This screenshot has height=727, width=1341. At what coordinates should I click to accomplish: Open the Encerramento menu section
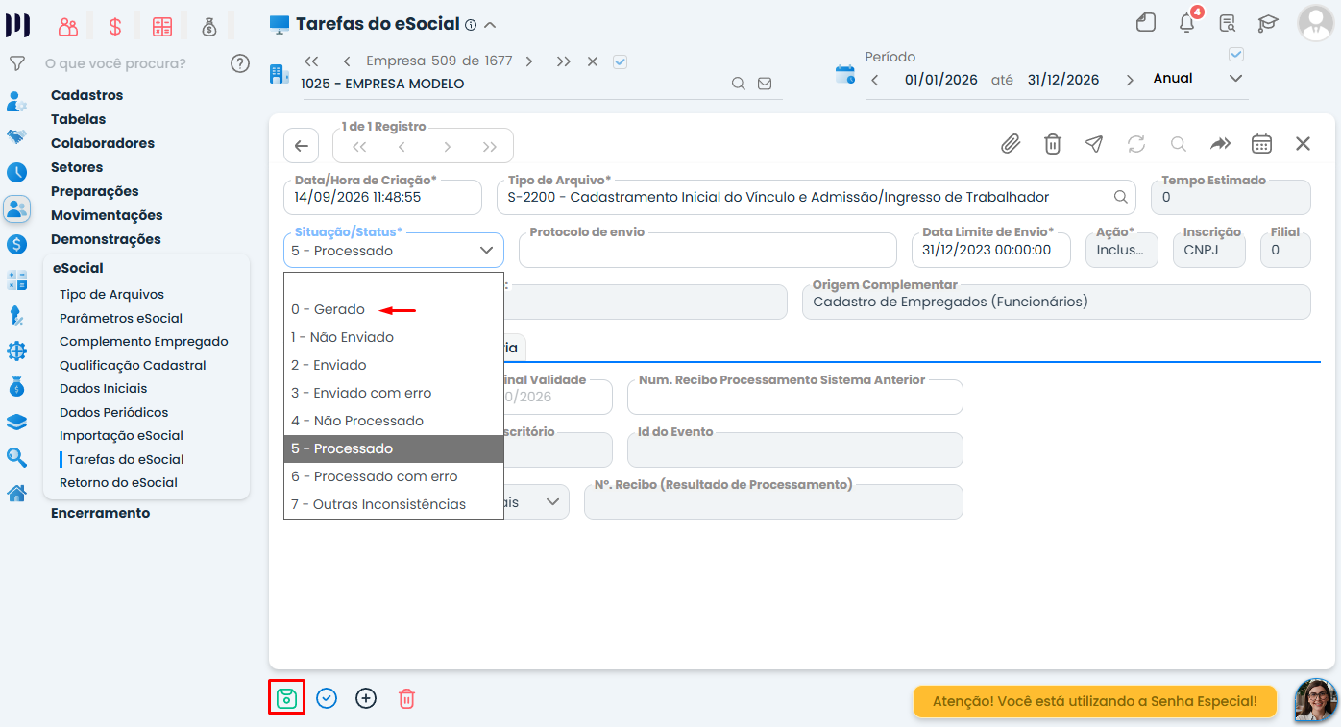[101, 513]
